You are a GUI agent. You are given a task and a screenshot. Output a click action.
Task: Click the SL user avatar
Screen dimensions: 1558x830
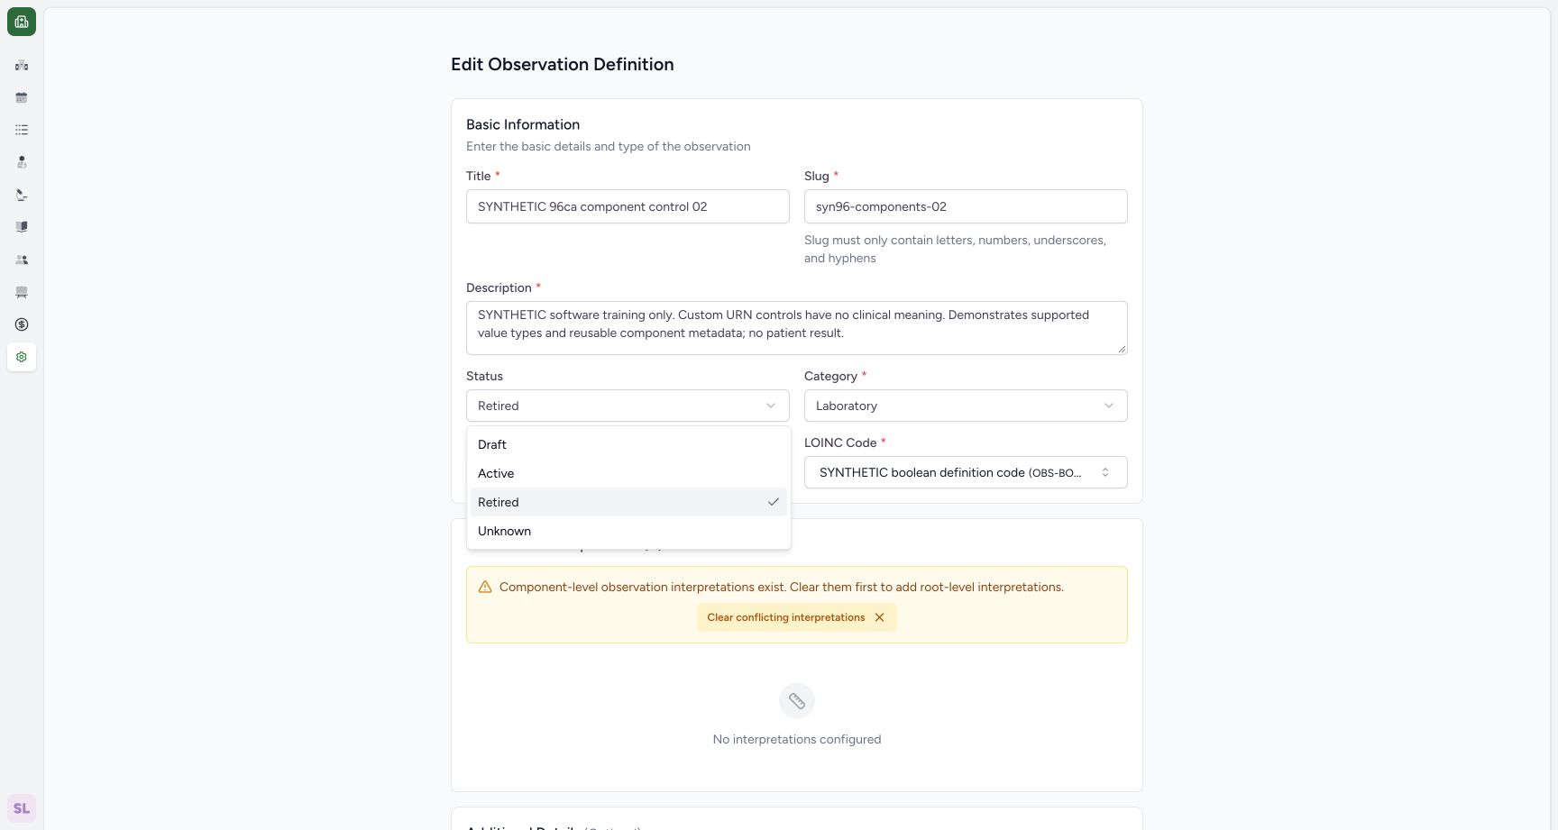pos(22,808)
